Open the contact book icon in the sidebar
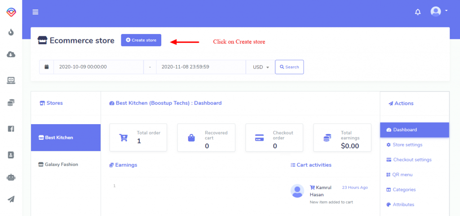 [11, 155]
